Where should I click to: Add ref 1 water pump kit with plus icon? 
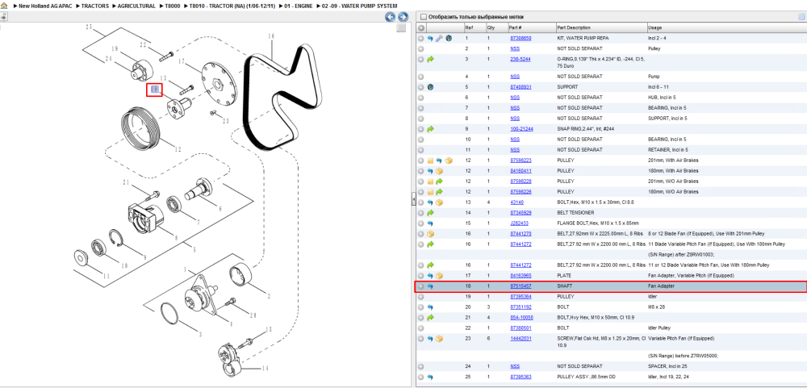pos(420,38)
